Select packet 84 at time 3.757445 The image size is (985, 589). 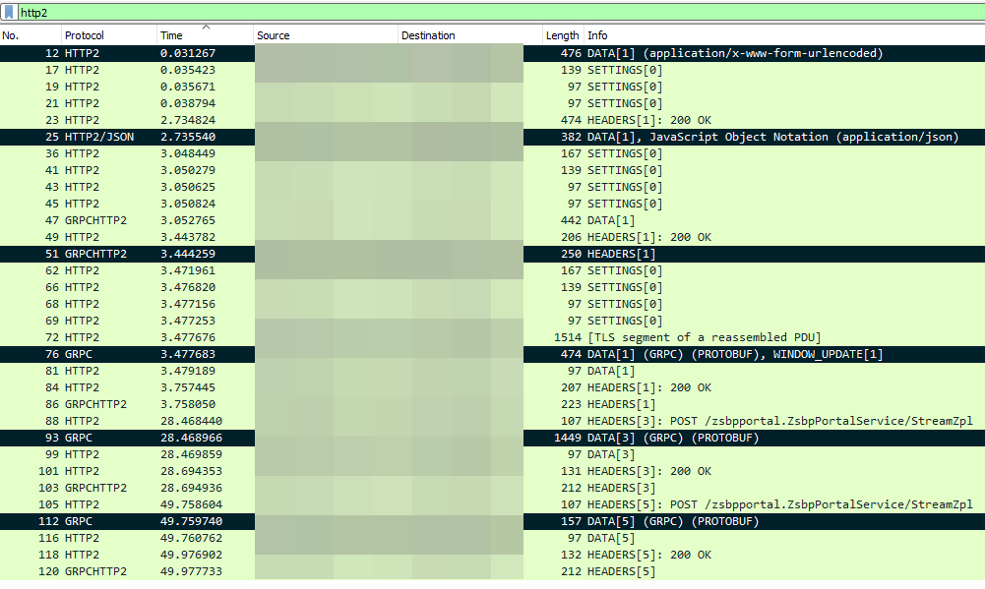pyautogui.click(x=492, y=387)
